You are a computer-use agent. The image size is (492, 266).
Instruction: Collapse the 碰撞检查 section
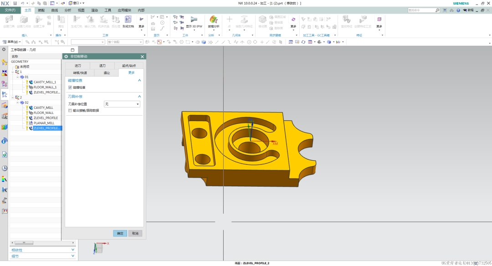[139, 81]
